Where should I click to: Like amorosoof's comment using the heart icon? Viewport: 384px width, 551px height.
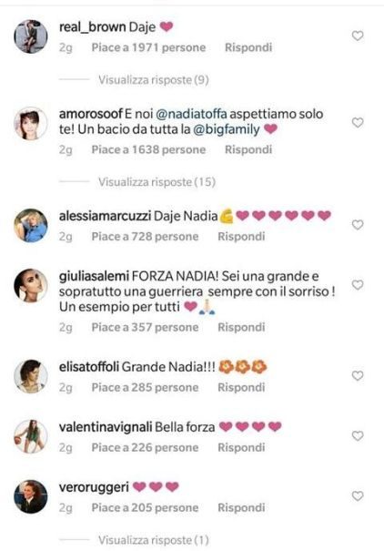click(358, 123)
